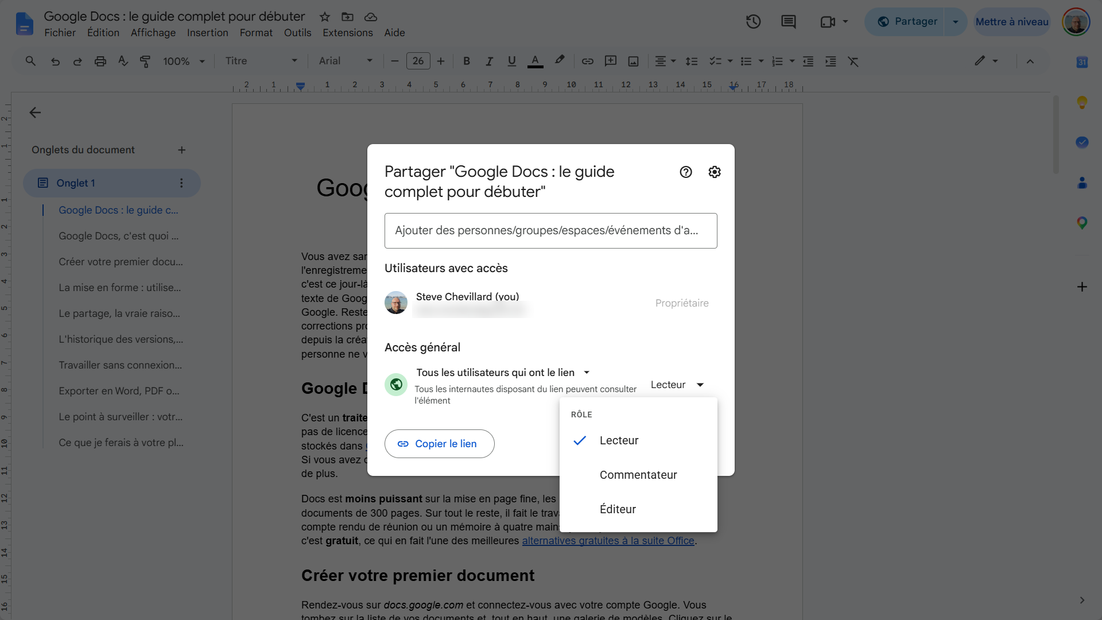This screenshot has width=1102, height=620.
Task: Activate paint format tool
Action: pyautogui.click(x=145, y=61)
